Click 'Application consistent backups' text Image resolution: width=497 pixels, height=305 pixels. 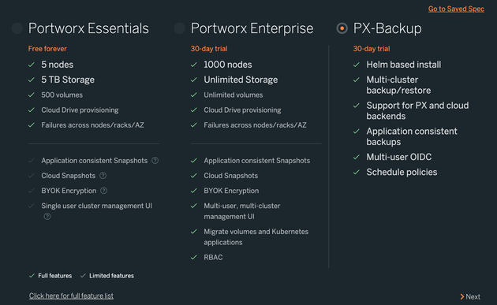tap(412, 136)
